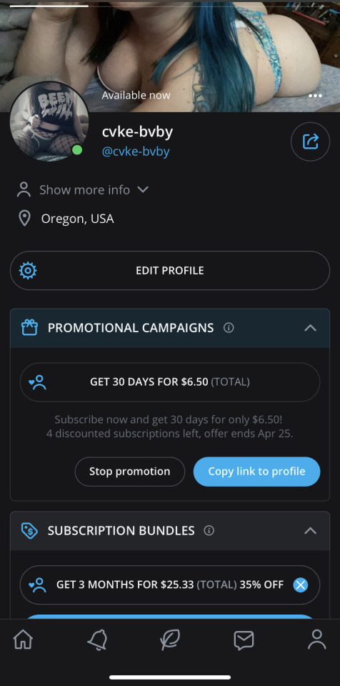Open messages envelope icon

tap(244, 640)
